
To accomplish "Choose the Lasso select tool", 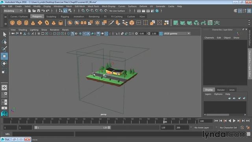I will [x=4, y=42].
